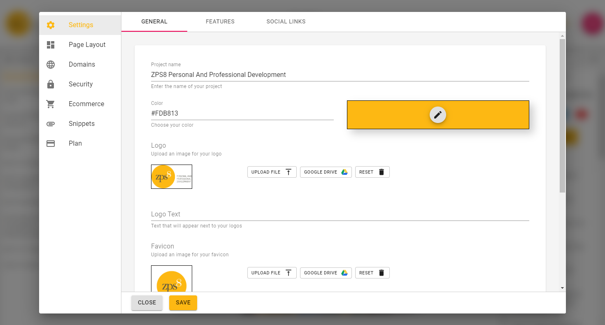
Task: Click the pencil edit icon on color swatch
Action: click(438, 115)
